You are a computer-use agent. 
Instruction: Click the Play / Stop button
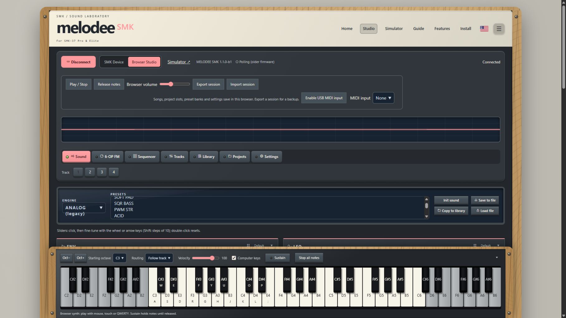78,84
